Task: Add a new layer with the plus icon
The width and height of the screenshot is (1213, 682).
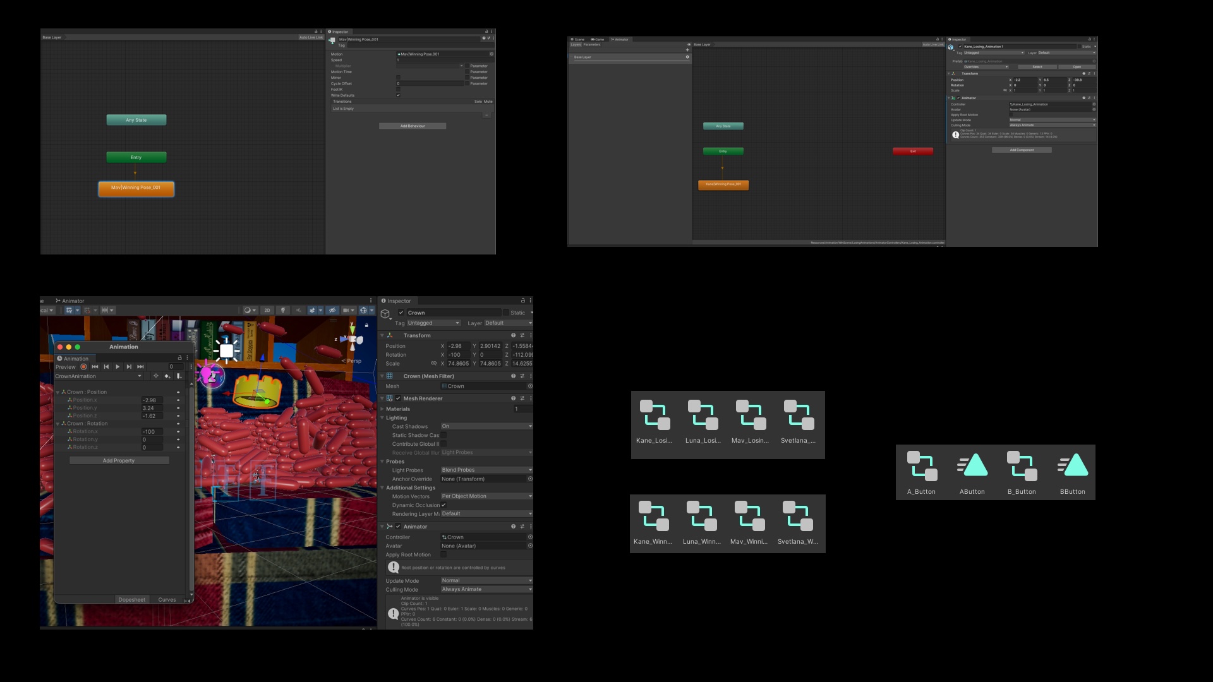Action: coord(687,50)
